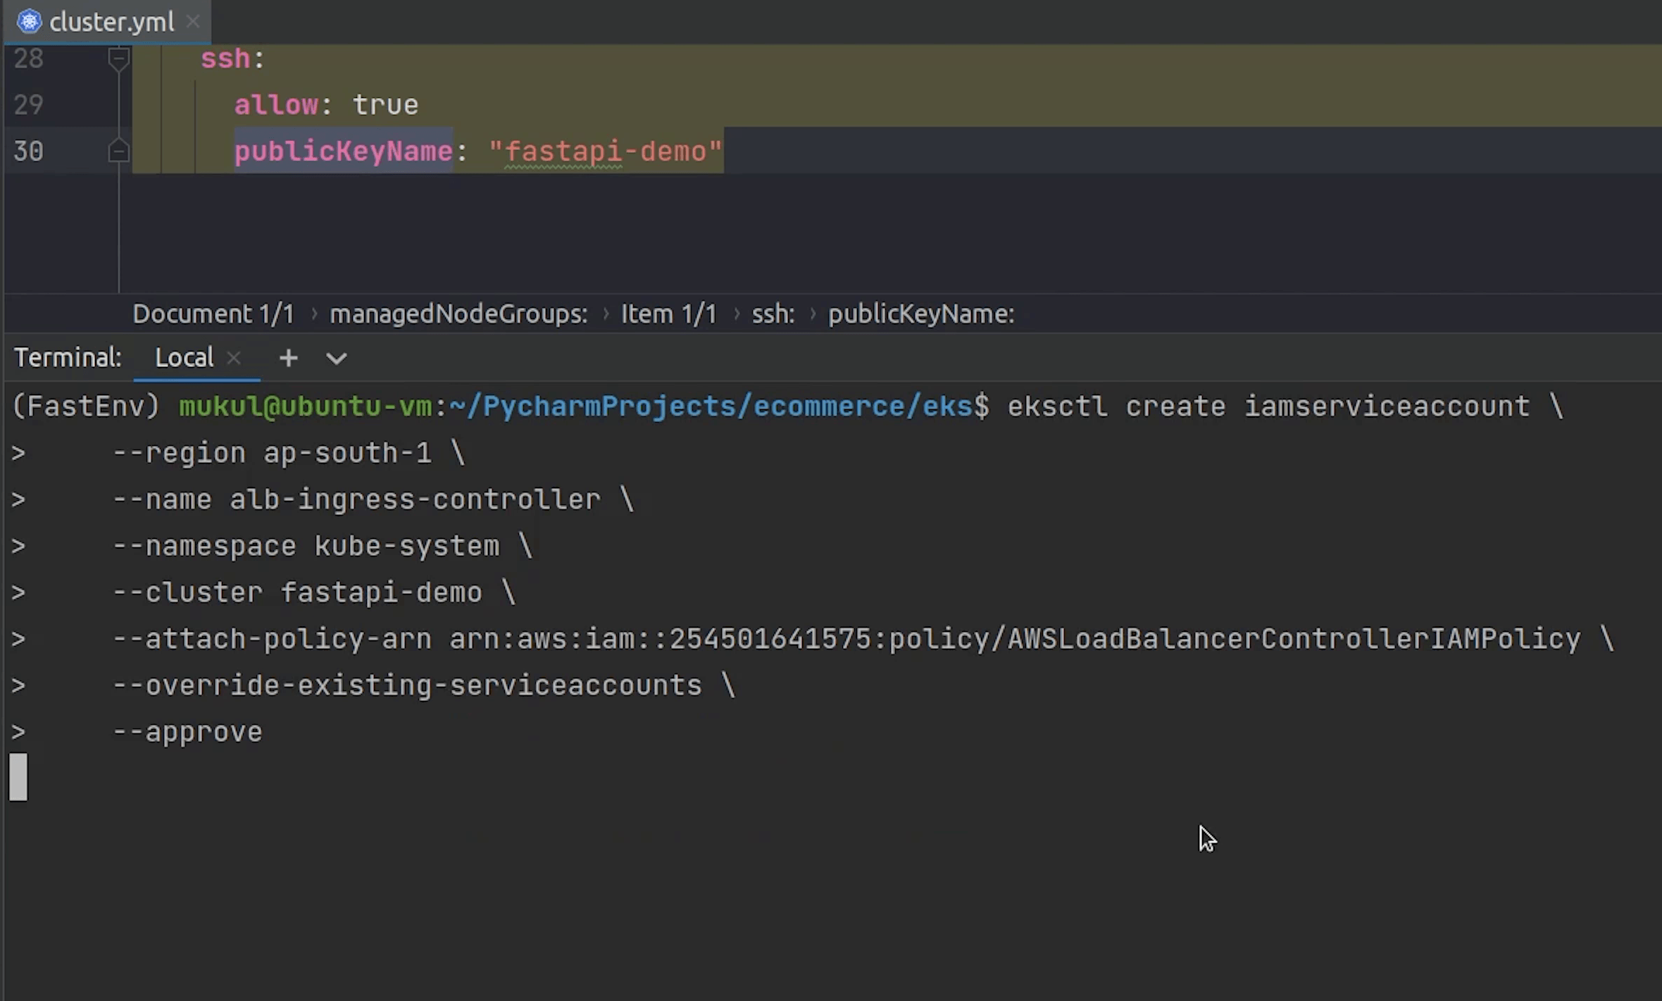Click the terminal prompt path ~/PycharmProjects/ecommerce/eks
The width and height of the screenshot is (1662, 1001).
(711, 406)
